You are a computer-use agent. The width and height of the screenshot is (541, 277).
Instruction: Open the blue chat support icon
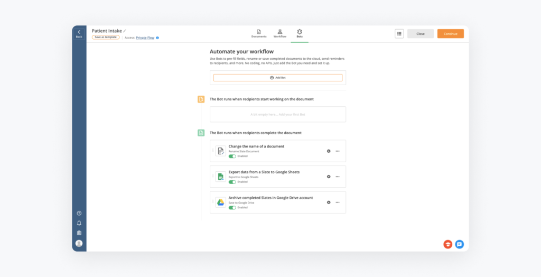coord(459,244)
